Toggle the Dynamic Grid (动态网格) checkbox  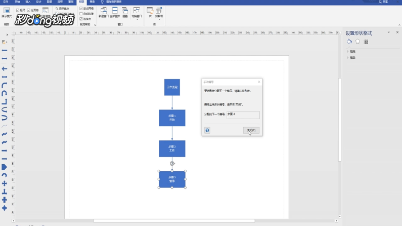coord(81,9)
